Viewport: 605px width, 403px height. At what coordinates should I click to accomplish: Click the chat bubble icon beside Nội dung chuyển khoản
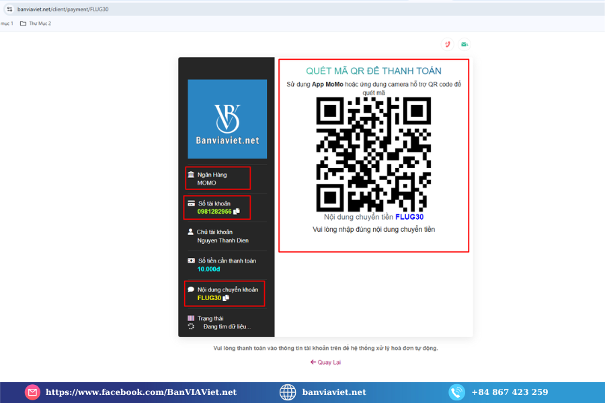coord(191,289)
